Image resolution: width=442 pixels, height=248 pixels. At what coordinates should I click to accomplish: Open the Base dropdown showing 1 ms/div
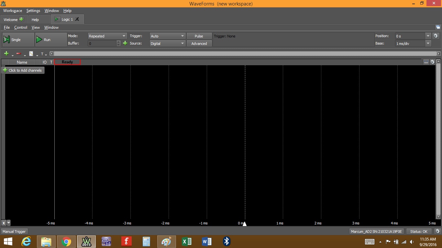coord(411,43)
